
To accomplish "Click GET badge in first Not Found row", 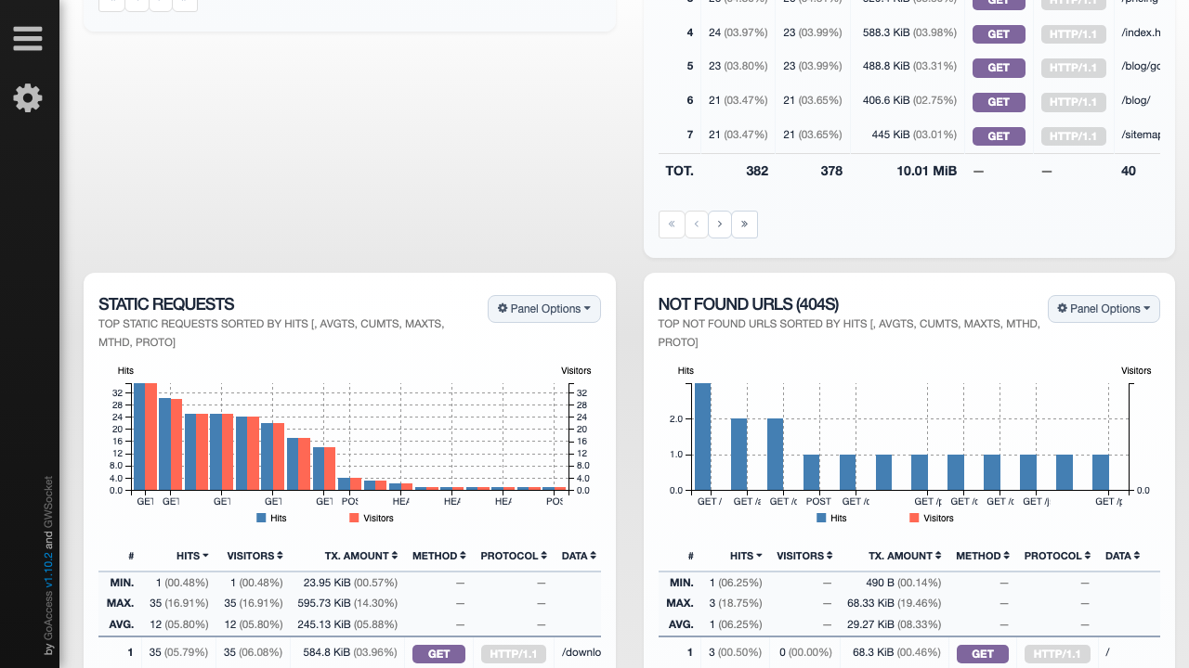I will pyautogui.click(x=983, y=653).
